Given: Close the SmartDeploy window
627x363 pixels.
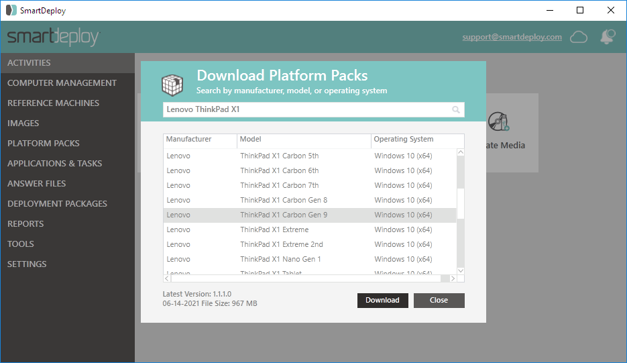Looking at the screenshot, I should coord(611,11).
